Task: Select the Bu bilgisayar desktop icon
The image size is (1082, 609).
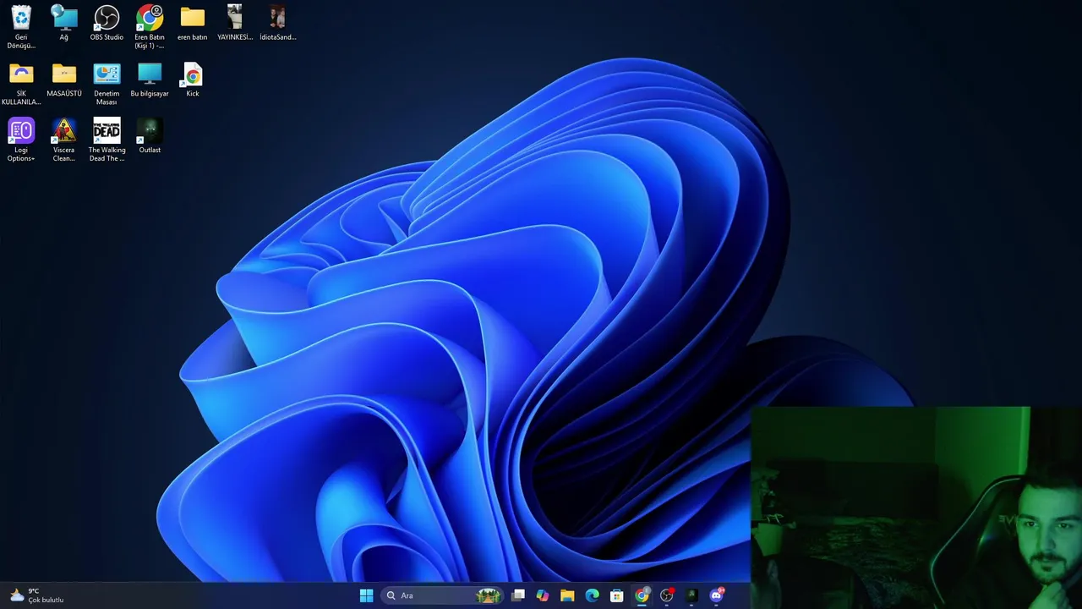Action: (150, 80)
